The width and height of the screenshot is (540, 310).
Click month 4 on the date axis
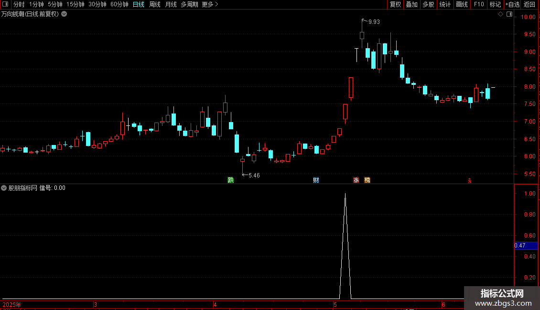click(x=215, y=304)
